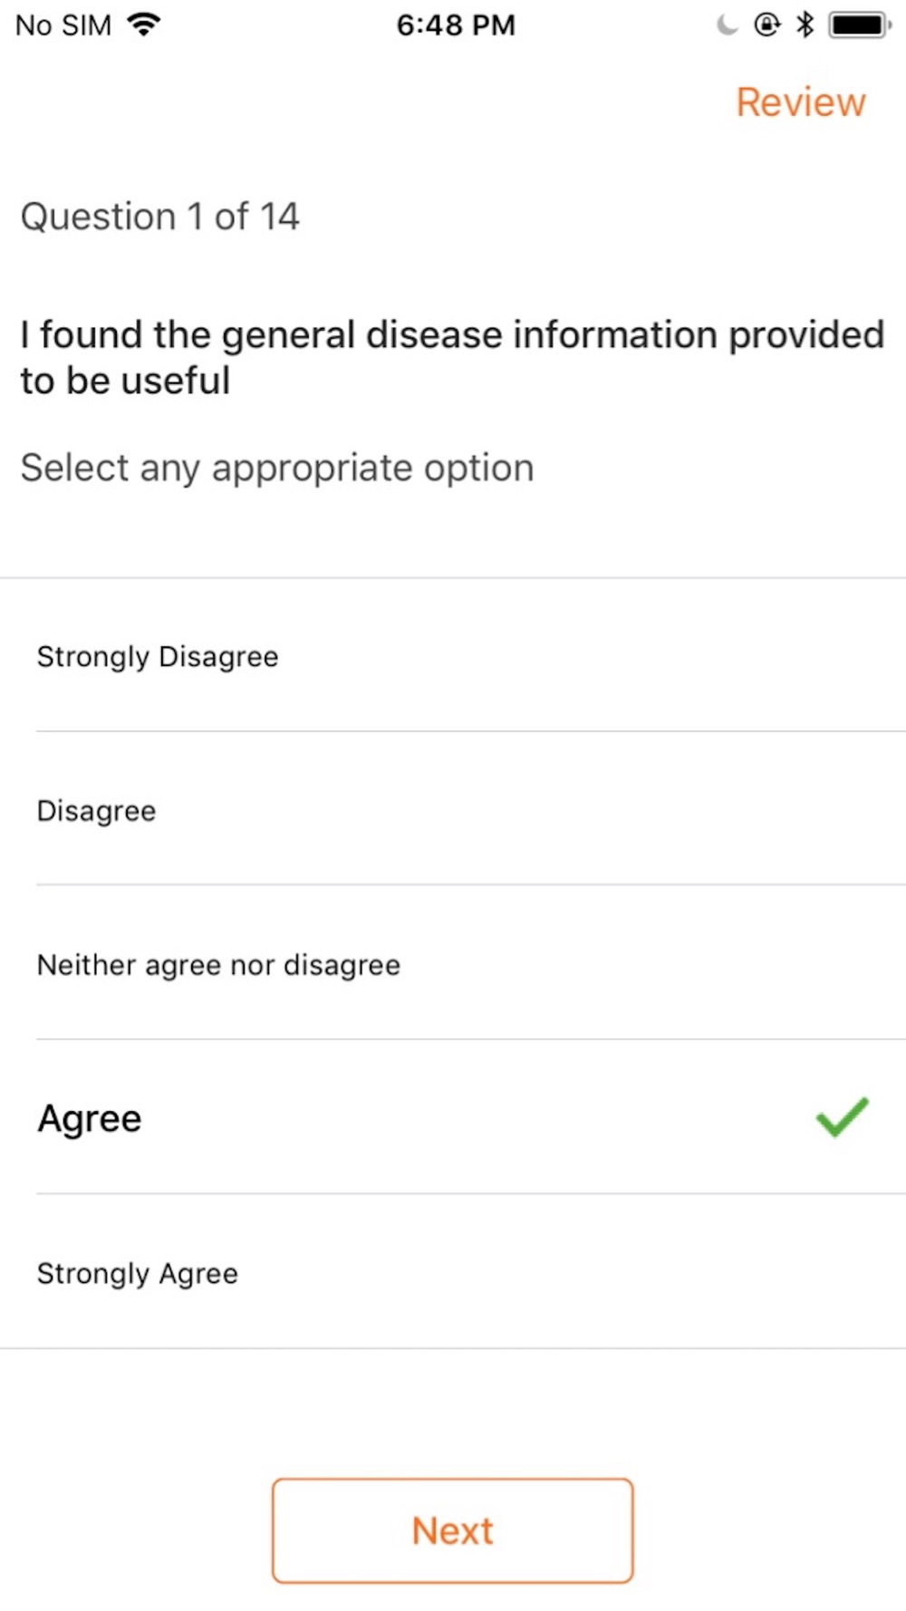
Task: Tap the disease information question text
Action: click(452, 357)
